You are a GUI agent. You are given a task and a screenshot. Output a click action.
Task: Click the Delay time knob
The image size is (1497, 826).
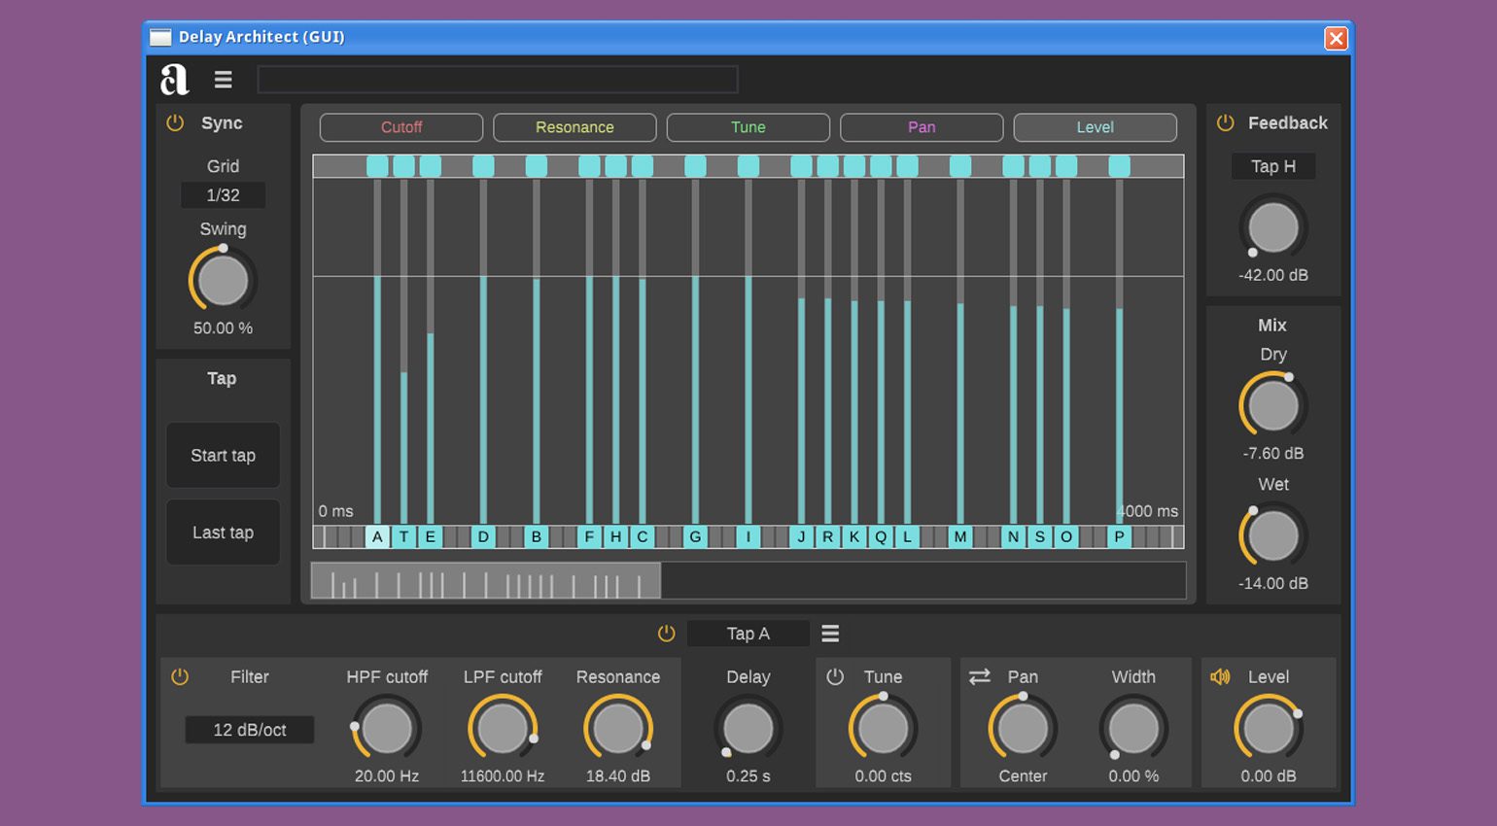point(748,729)
